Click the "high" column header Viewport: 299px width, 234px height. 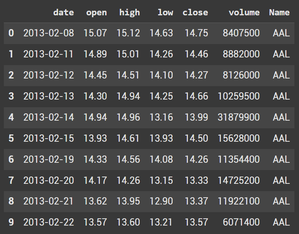click(x=129, y=12)
